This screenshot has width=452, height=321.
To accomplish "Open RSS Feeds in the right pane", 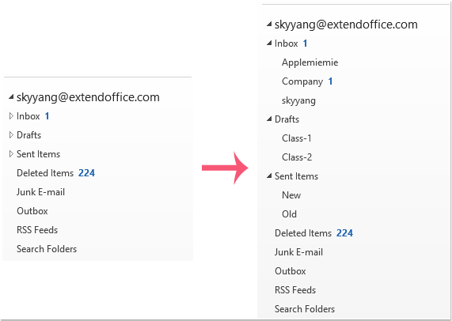I will [x=295, y=290].
